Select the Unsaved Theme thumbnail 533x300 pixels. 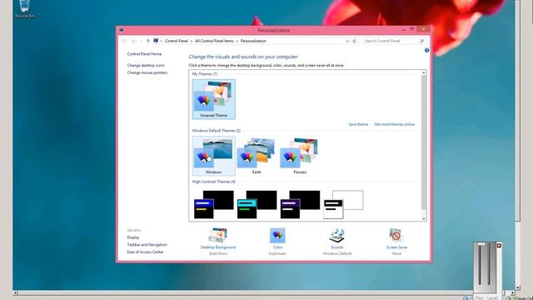point(213,99)
